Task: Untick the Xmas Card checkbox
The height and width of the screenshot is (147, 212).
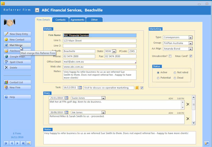Action: point(191,56)
